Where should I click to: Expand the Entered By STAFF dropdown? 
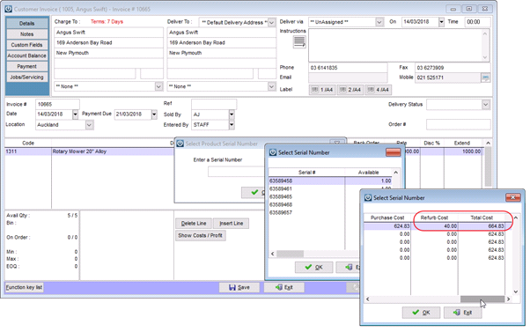232,125
